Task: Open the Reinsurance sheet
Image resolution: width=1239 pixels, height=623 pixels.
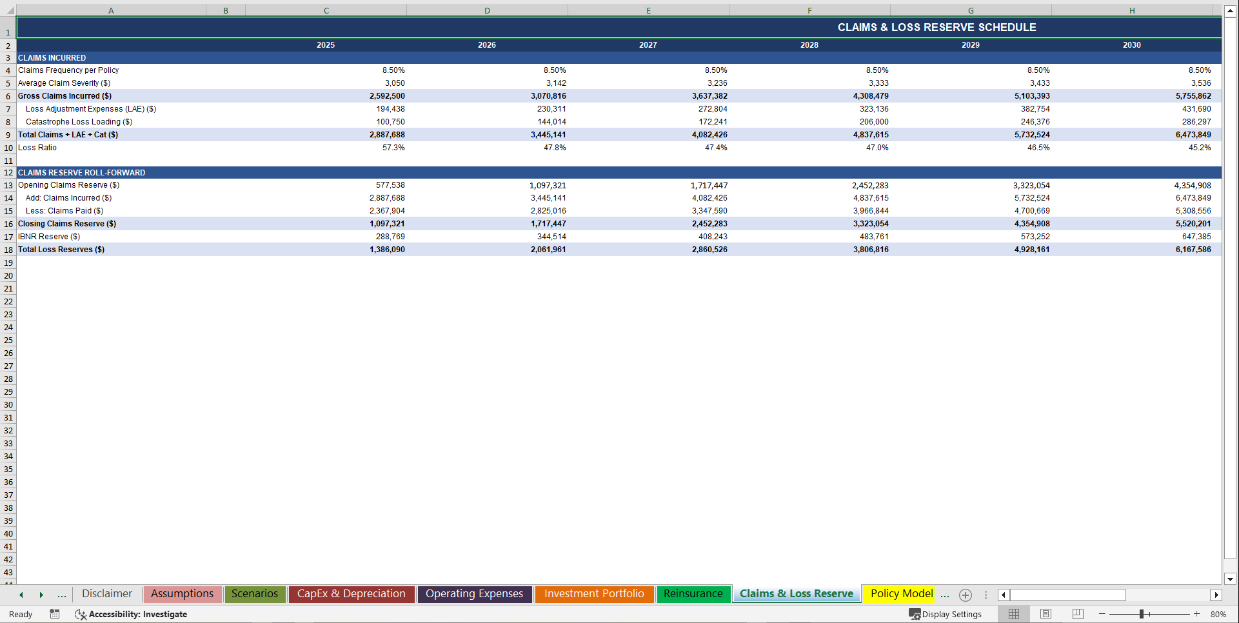Action: (x=693, y=594)
